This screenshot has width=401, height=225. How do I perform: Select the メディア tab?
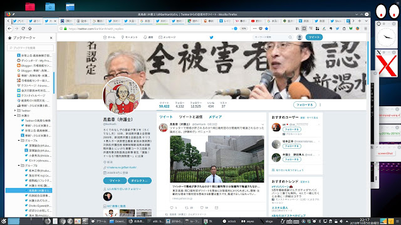[216, 117]
